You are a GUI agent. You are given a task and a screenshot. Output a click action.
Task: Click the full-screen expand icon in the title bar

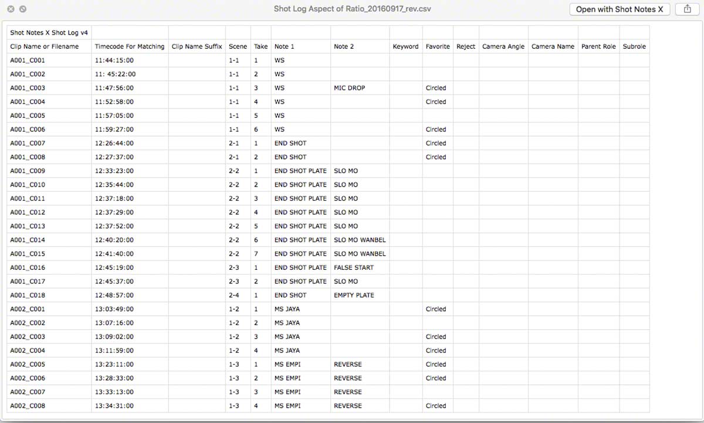22,9
